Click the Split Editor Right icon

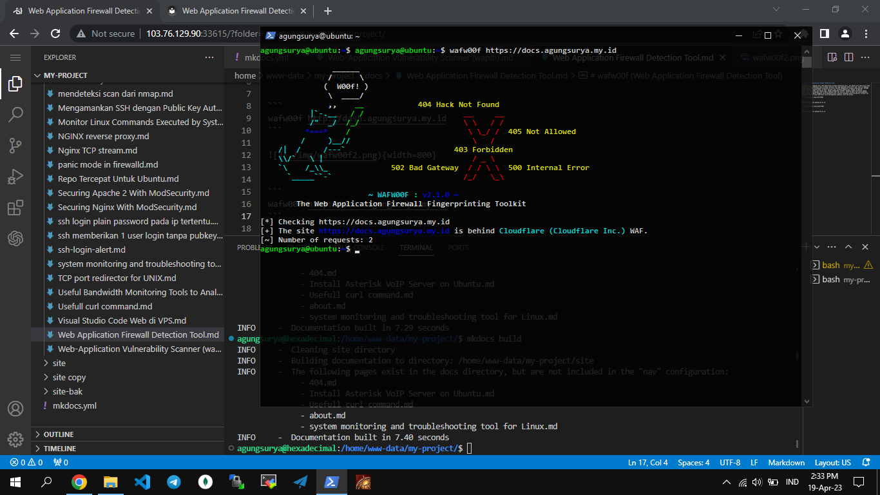tap(848, 57)
